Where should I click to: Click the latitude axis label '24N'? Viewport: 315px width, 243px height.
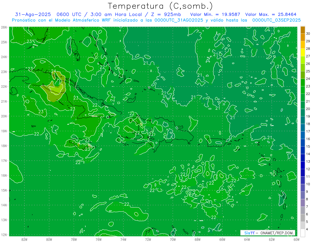click(x=4, y=57)
